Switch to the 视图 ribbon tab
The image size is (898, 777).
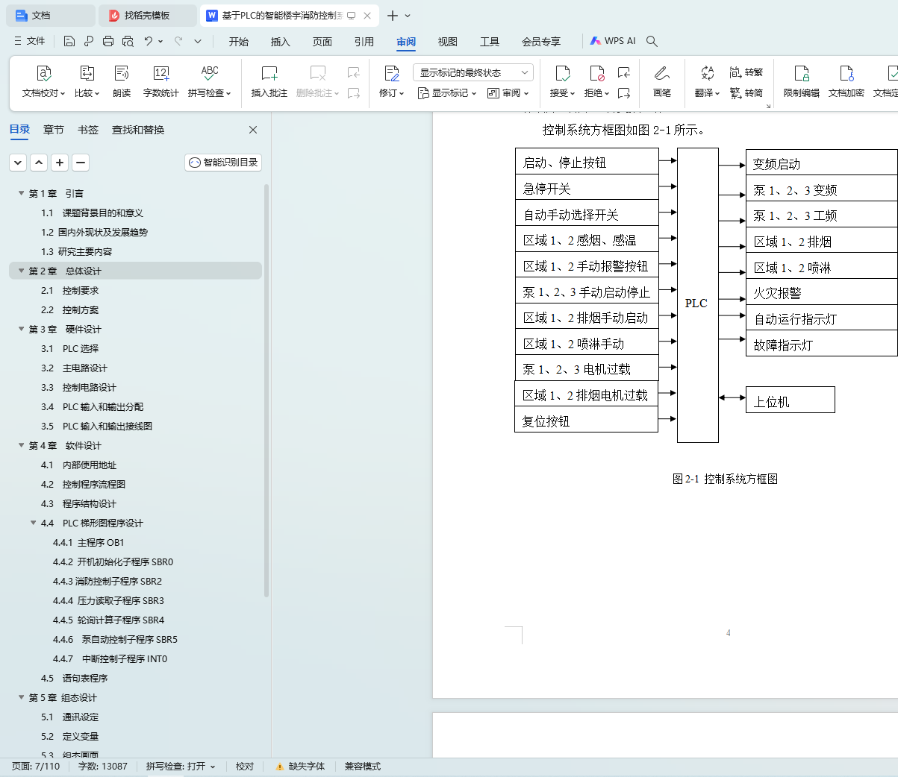448,41
